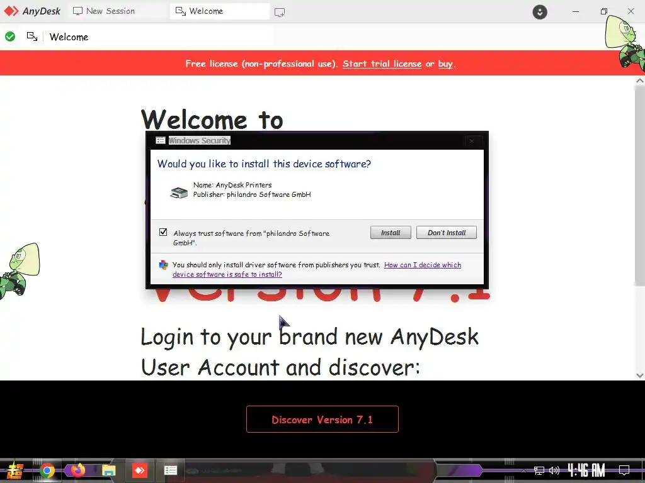645x483 pixels.
Task: Open File Explorer from taskbar
Action: tap(108, 470)
